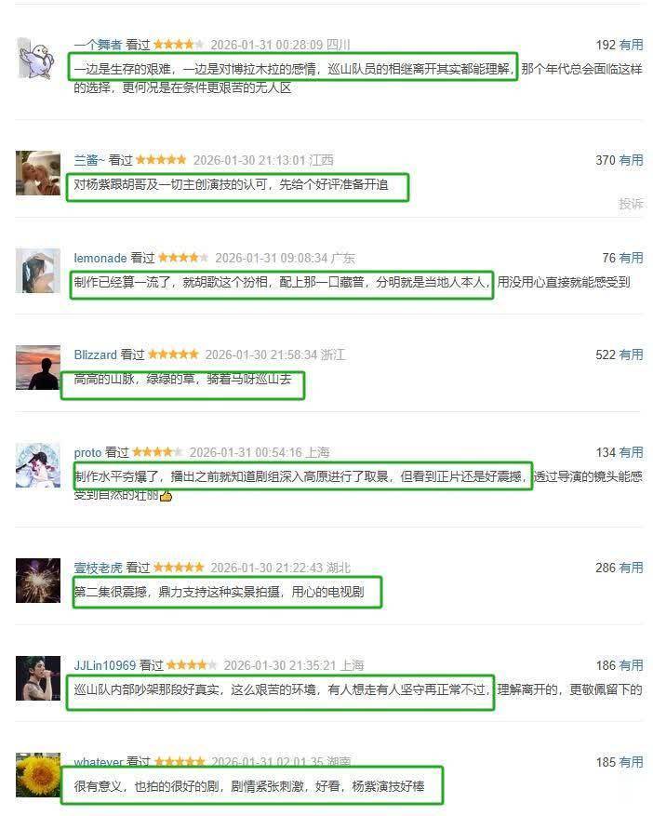Image resolution: width=653 pixels, height=816 pixels.
Task: Visit lemonade's user profile link
Action: [100, 258]
